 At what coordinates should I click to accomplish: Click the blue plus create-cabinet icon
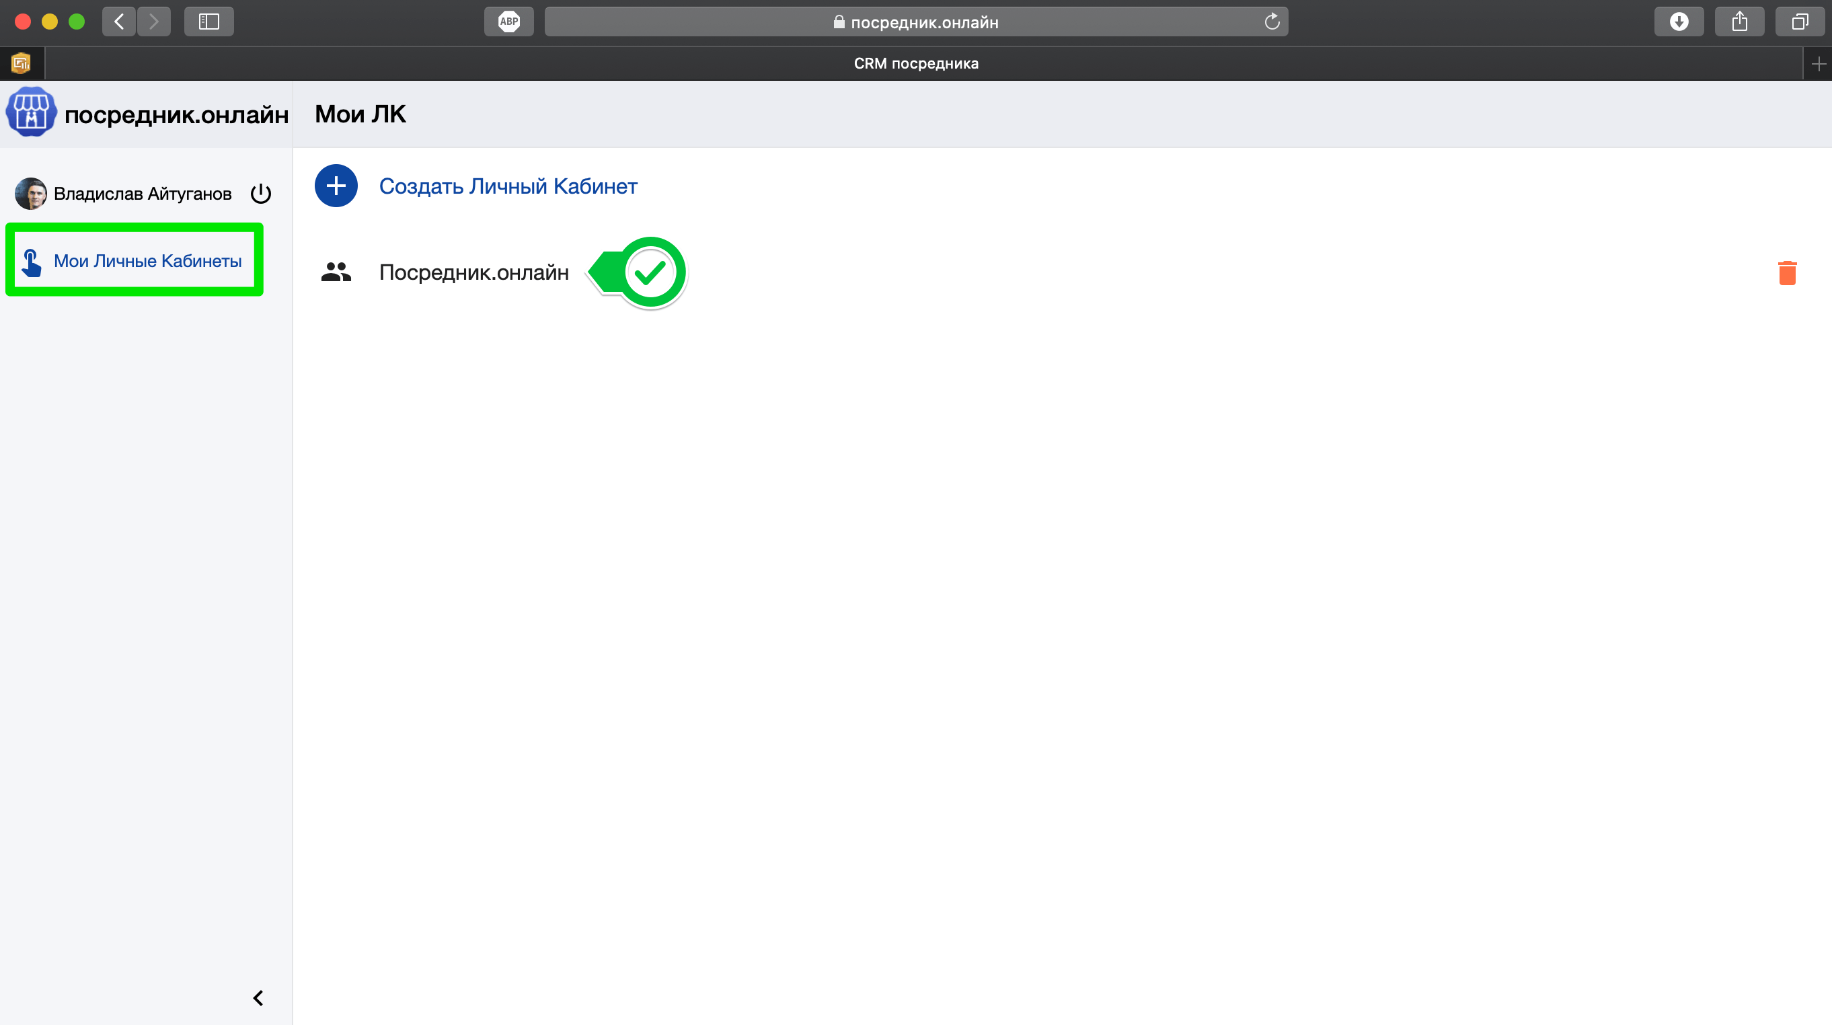pyautogui.click(x=336, y=186)
